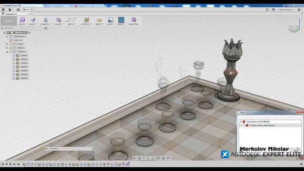Collapse the Browser panel
Screen dimensions: 304x171
tap(2, 28)
